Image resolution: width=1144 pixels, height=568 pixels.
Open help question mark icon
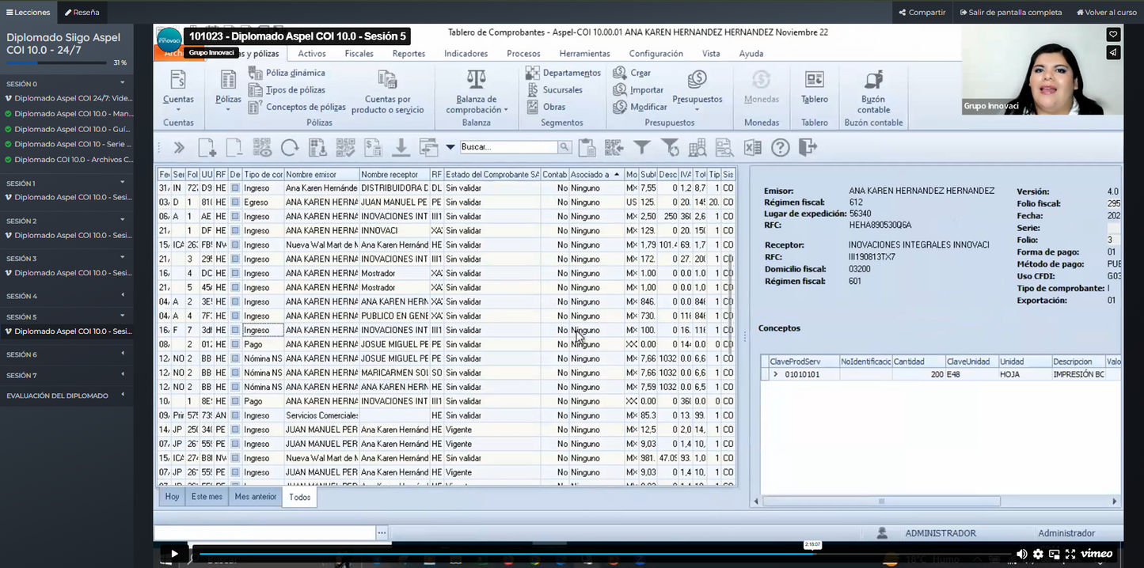780,147
